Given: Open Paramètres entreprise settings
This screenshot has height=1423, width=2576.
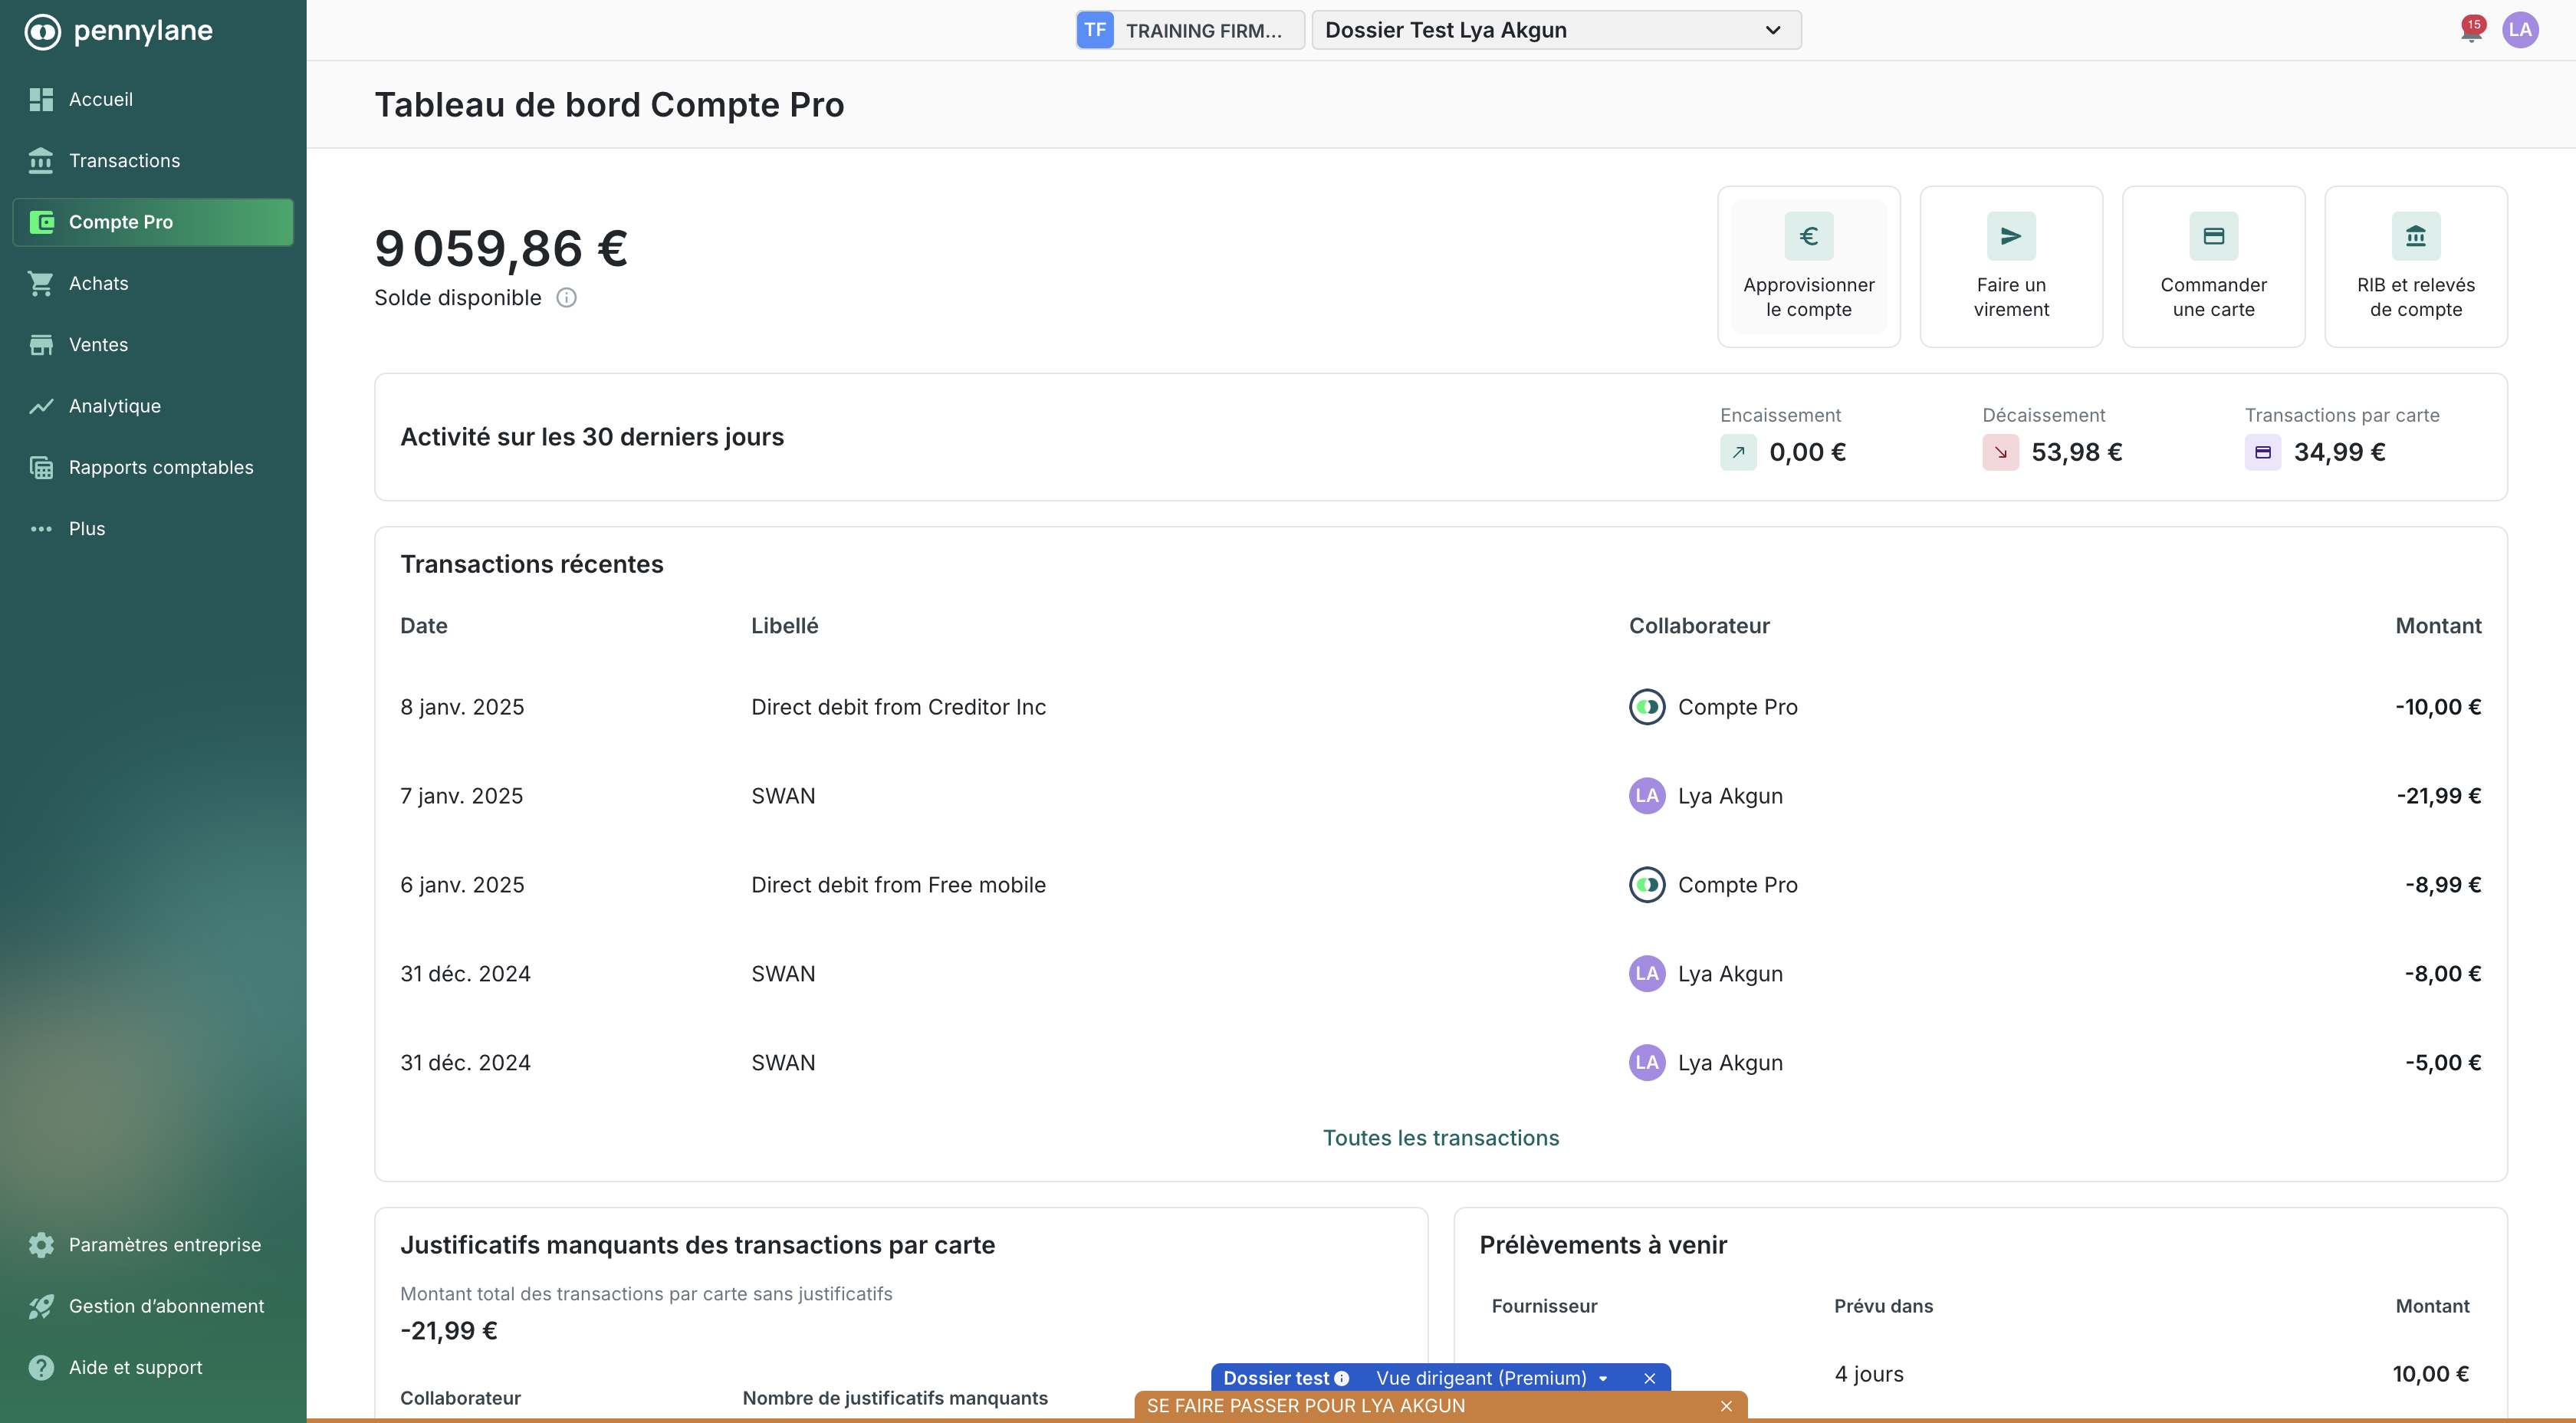Looking at the screenshot, I should pyautogui.click(x=164, y=1244).
